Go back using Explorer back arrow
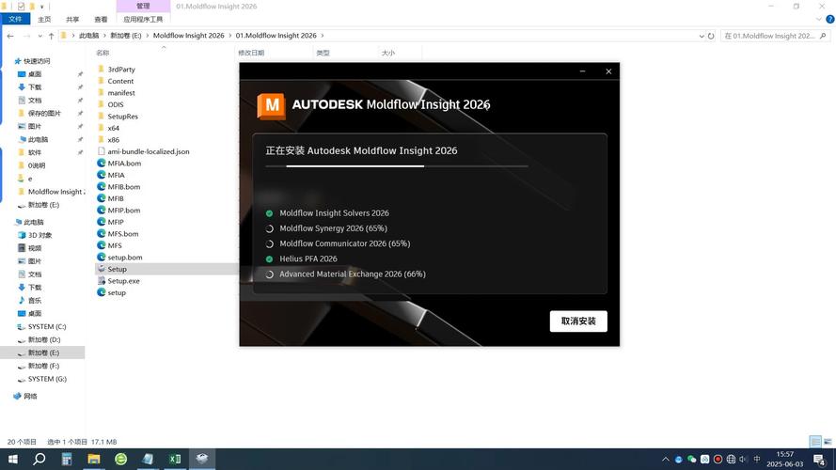 click(10, 36)
